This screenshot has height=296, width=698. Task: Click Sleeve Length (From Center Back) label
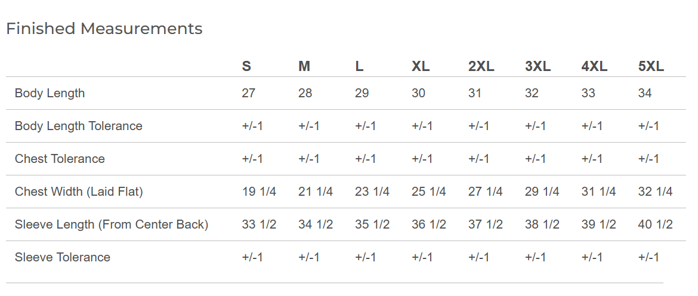click(x=112, y=225)
